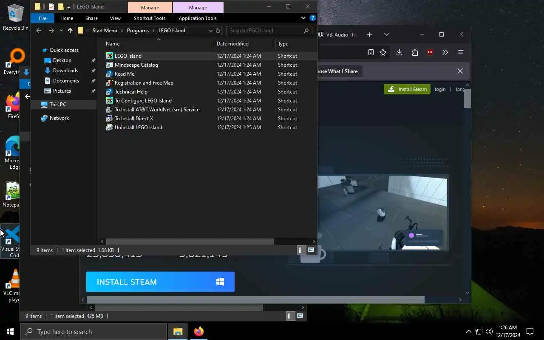Click the Read Me shortcut icon
This screenshot has height=340, width=544.
coord(109,74)
